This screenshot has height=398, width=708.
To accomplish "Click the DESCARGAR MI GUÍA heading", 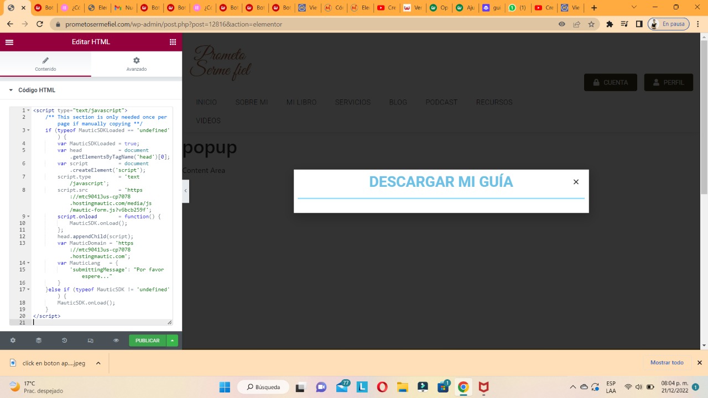I will pos(441,182).
